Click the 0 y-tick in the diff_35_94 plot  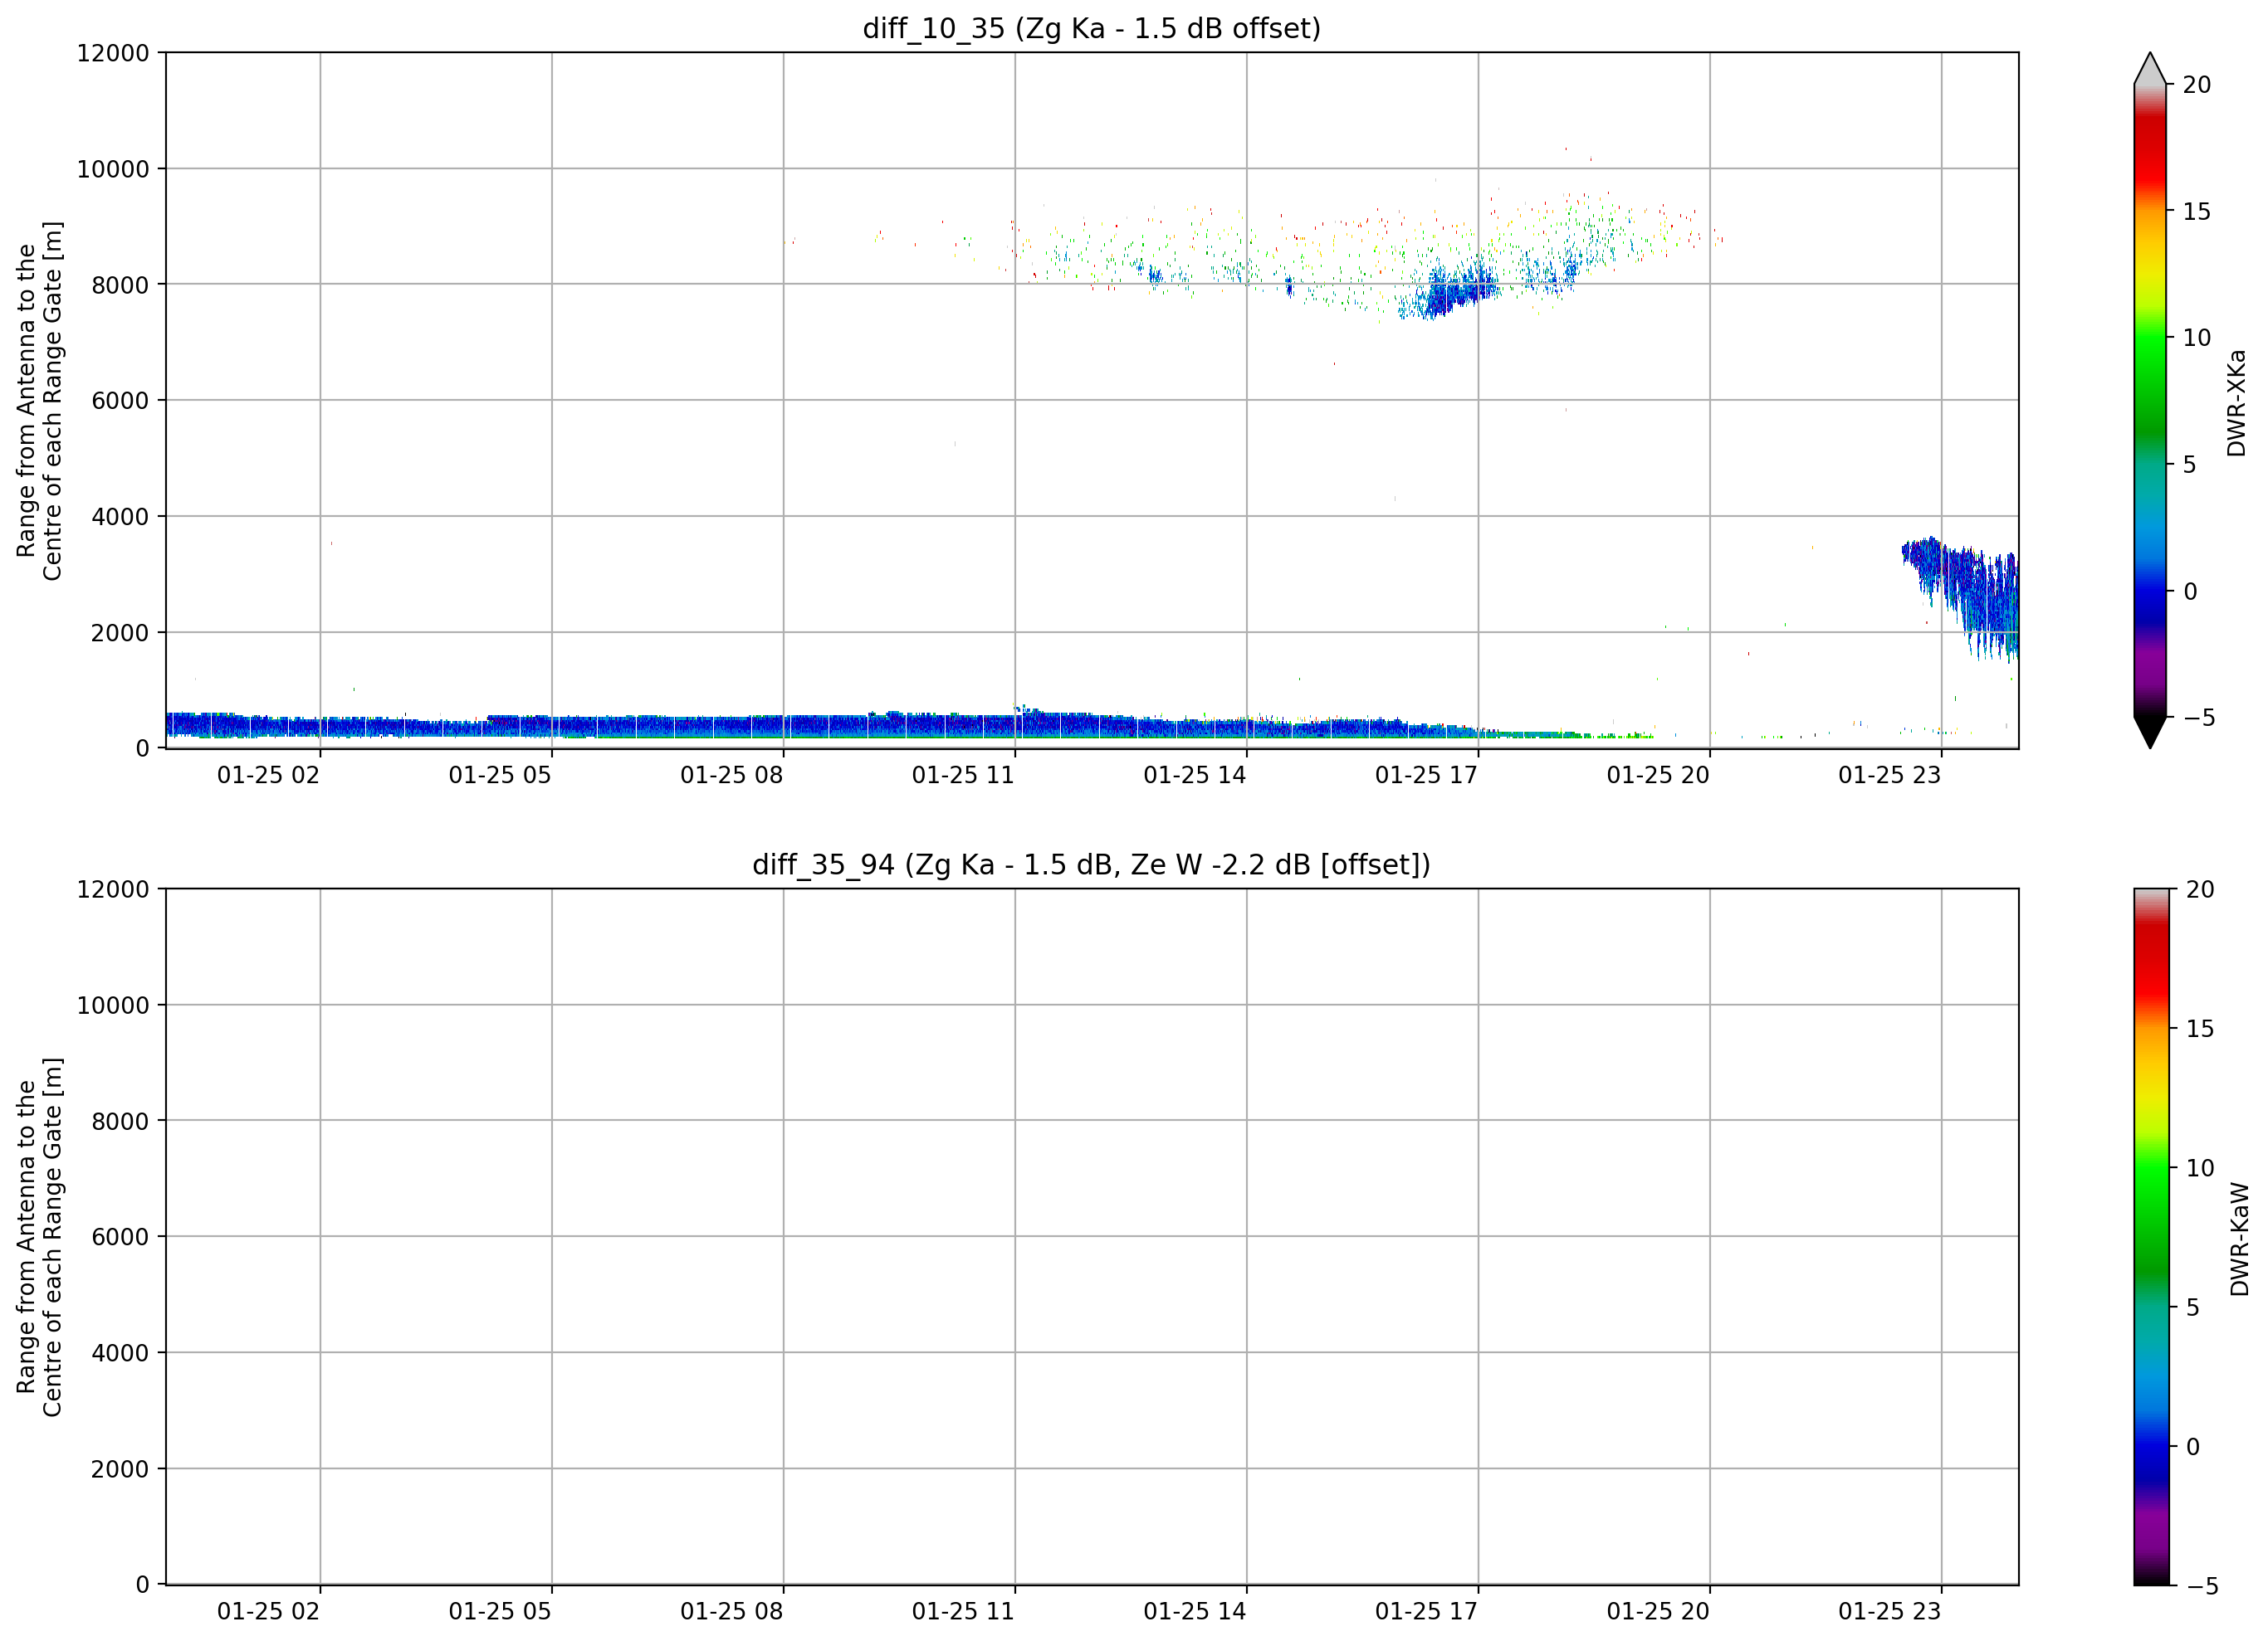tap(143, 1585)
